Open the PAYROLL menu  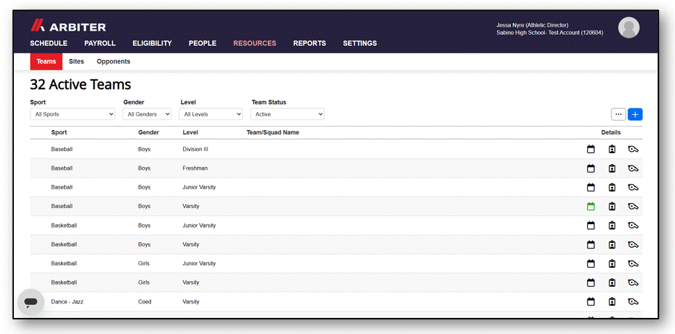(100, 43)
